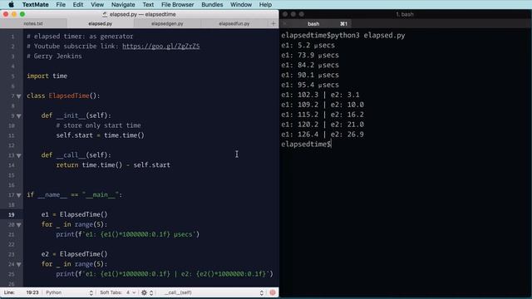Open the Python language selector dropdown

pos(69,292)
